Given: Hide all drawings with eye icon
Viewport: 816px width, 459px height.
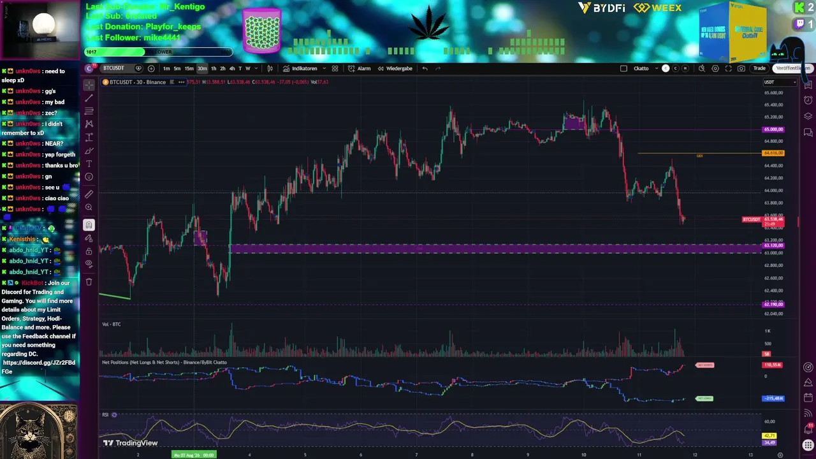Looking at the screenshot, I should point(89,264).
